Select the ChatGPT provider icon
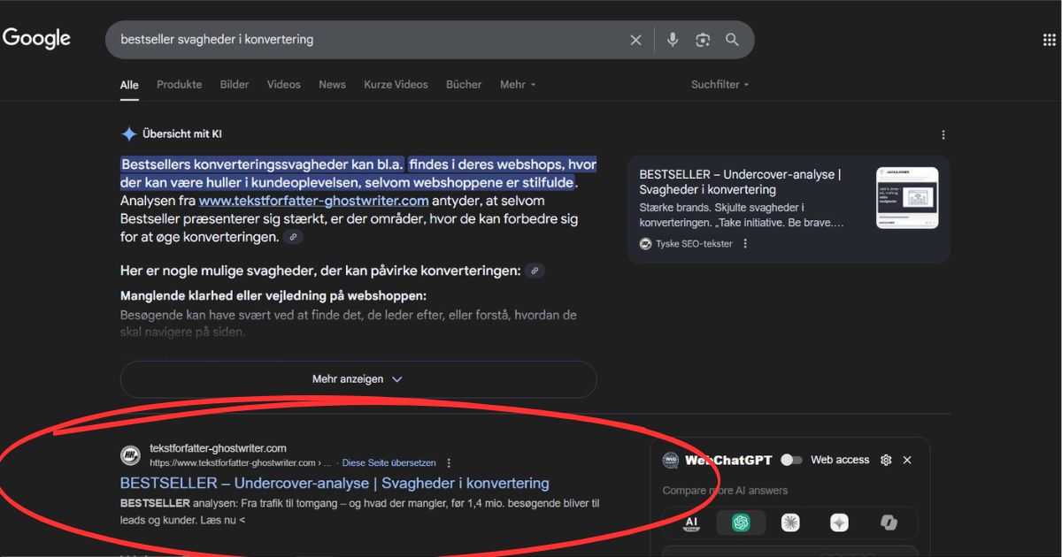The height and width of the screenshot is (557, 1062). coord(742,523)
